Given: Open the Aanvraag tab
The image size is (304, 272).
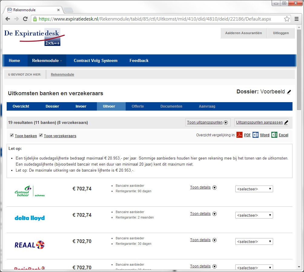Looking at the screenshot, I should point(207,106).
